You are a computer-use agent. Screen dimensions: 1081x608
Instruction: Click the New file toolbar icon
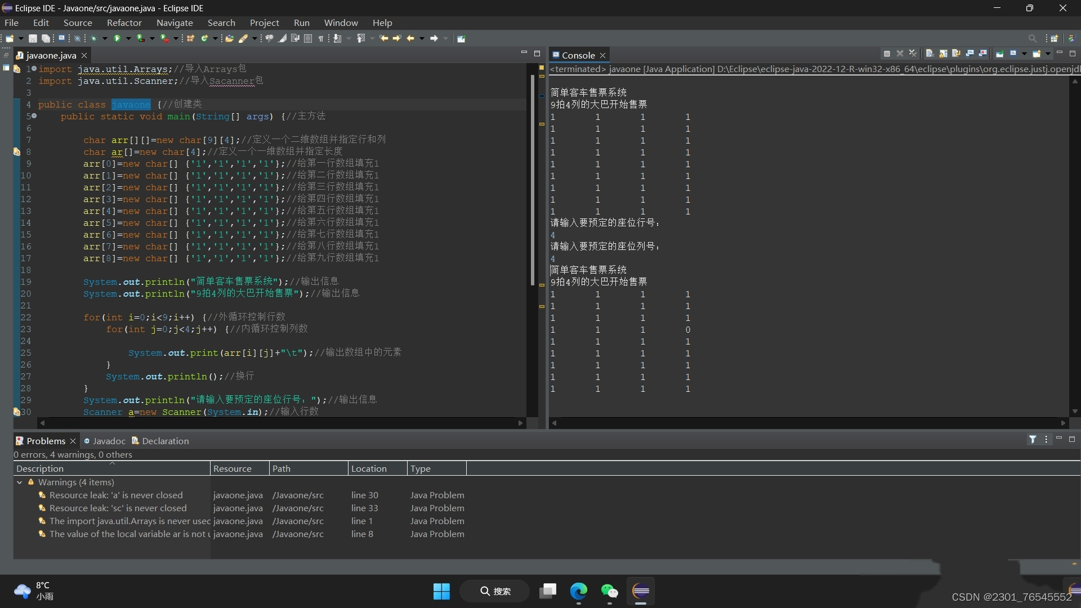[10, 38]
